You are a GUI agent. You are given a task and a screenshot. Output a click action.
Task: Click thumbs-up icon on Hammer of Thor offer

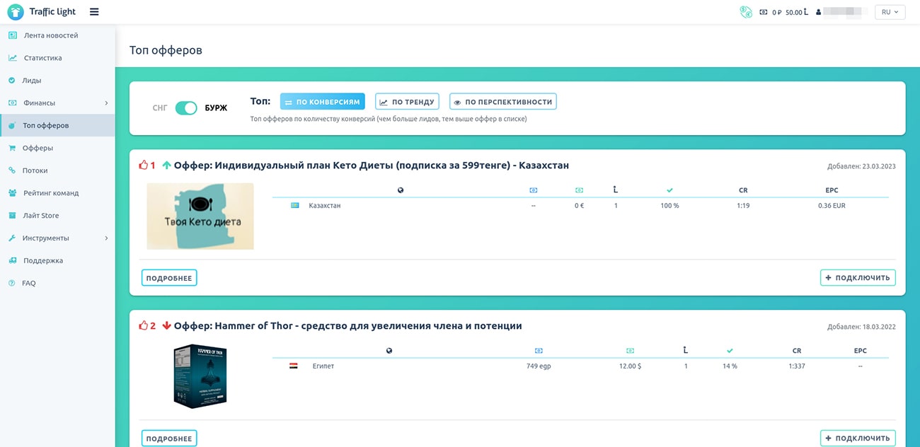point(144,325)
